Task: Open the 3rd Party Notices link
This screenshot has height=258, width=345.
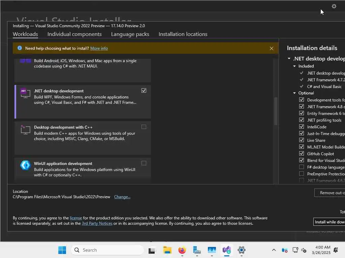Action: [x=97, y=223]
